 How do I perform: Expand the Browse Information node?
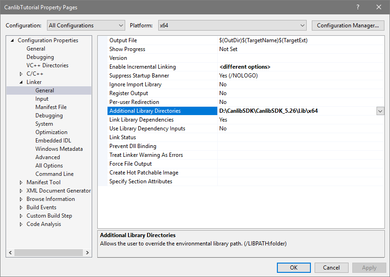pyautogui.click(x=21, y=199)
